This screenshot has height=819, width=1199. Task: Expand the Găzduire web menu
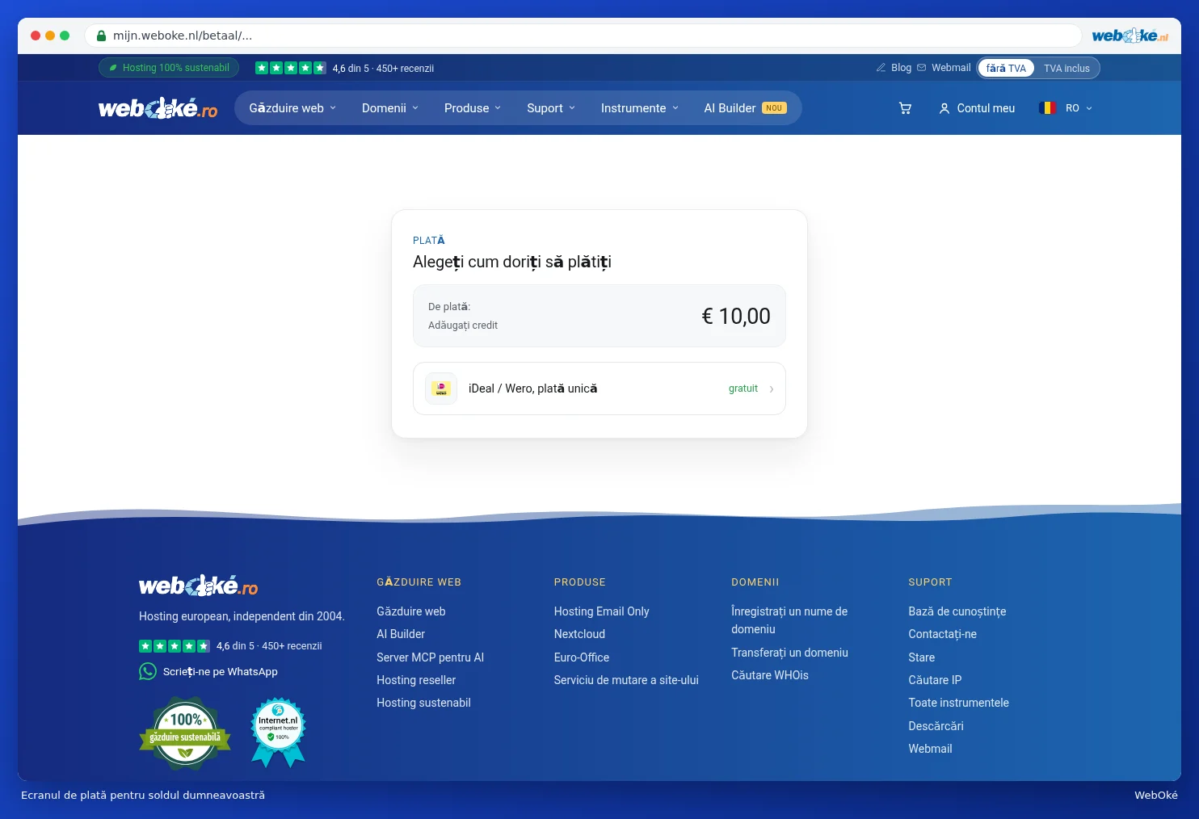pyautogui.click(x=292, y=108)
